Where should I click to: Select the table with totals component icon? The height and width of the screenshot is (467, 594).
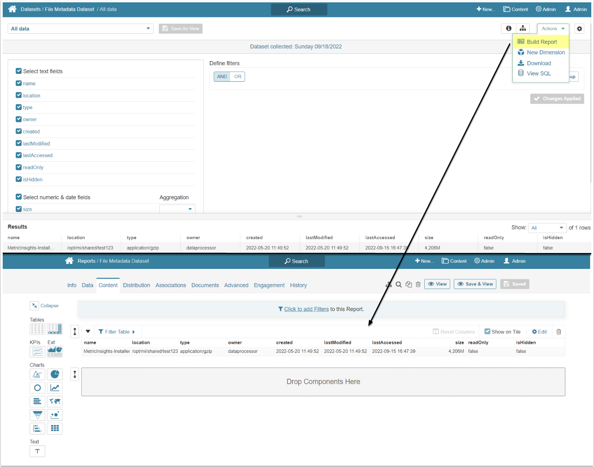click(x=55, y=329)
